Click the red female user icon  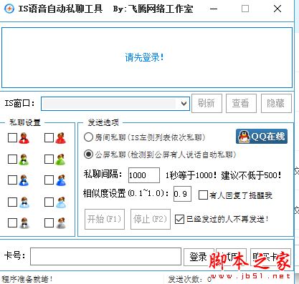pos(61,138)
